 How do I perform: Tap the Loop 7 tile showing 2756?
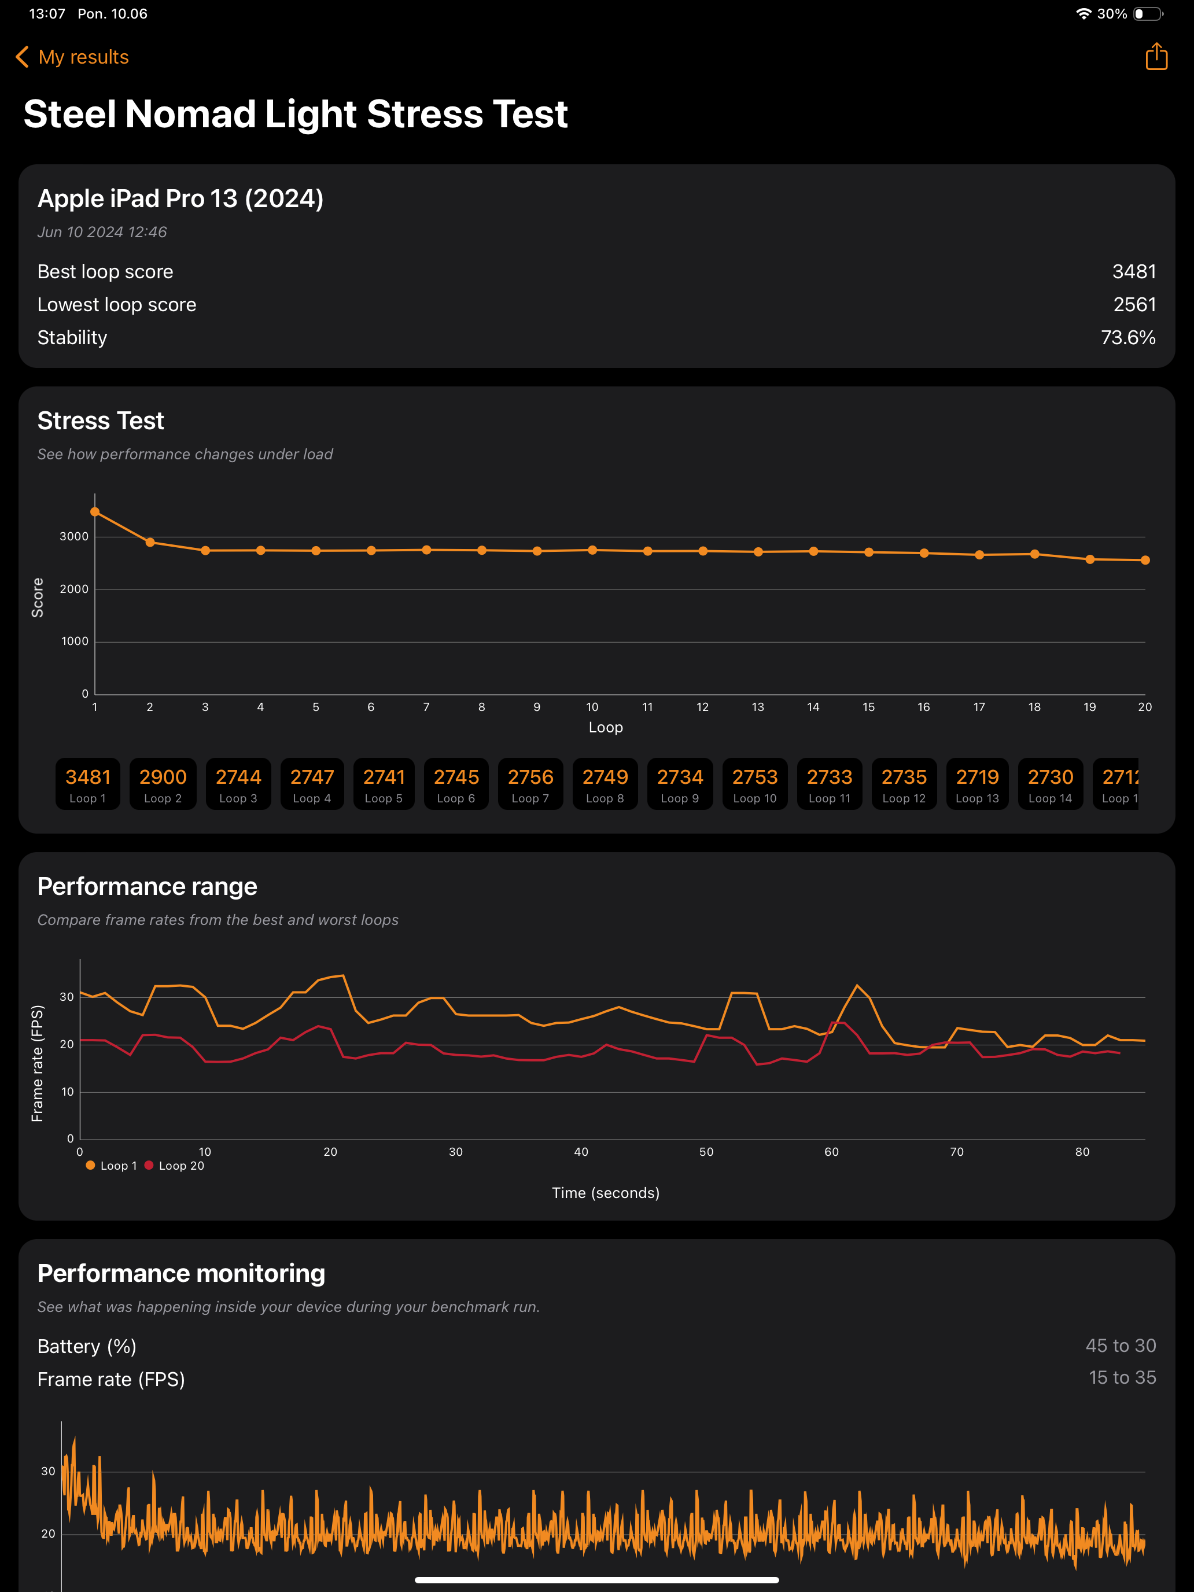[530, 784]
